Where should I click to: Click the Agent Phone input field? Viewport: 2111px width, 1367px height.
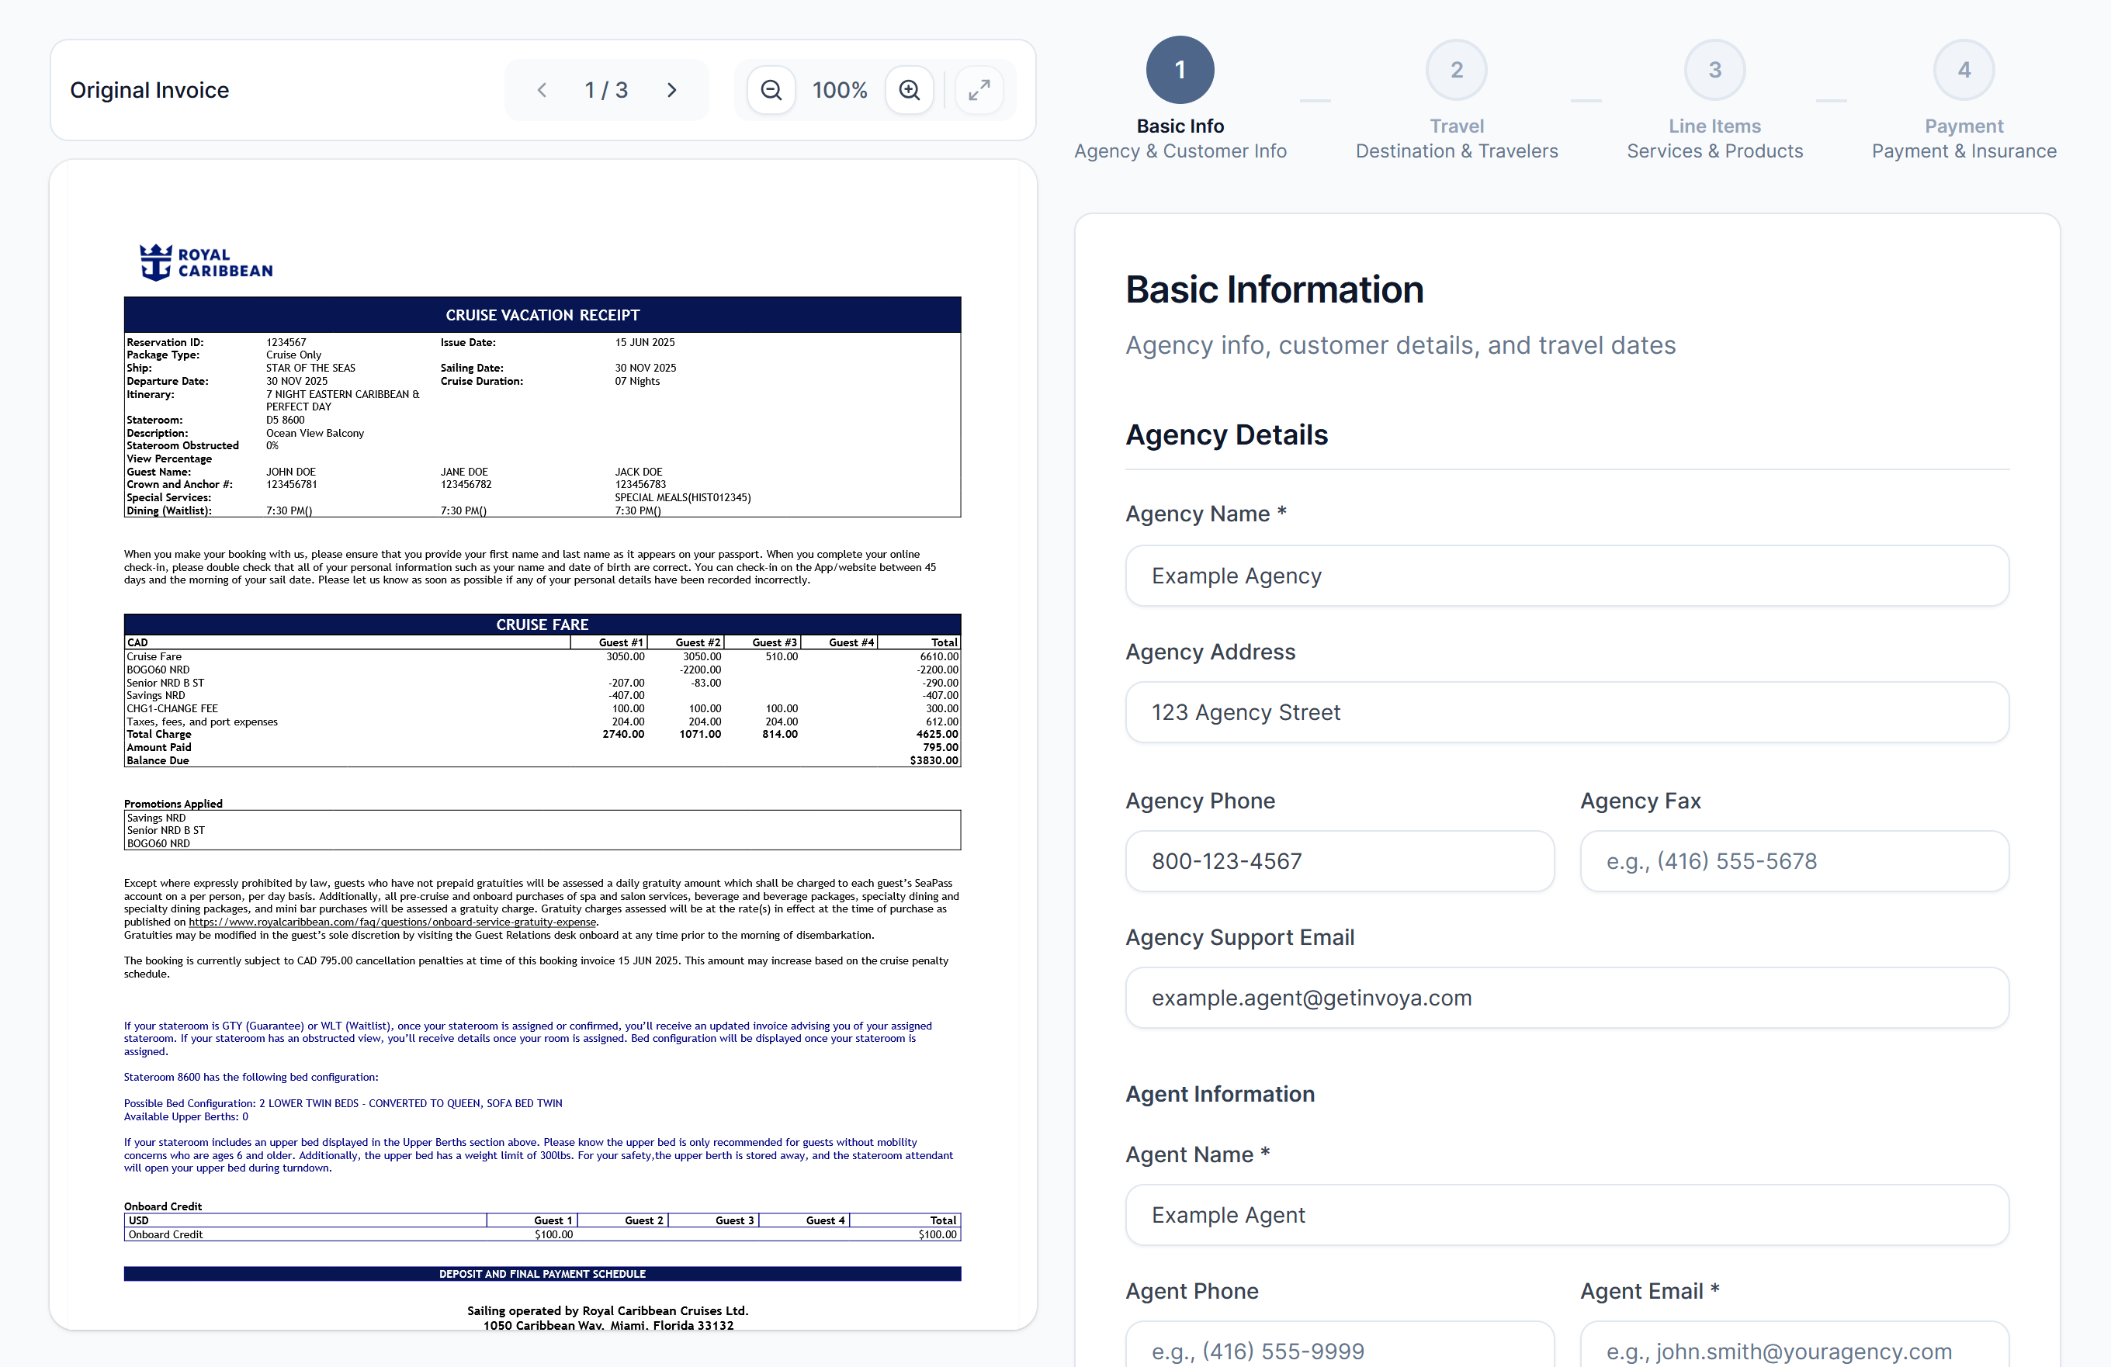coord(1340,1351)
